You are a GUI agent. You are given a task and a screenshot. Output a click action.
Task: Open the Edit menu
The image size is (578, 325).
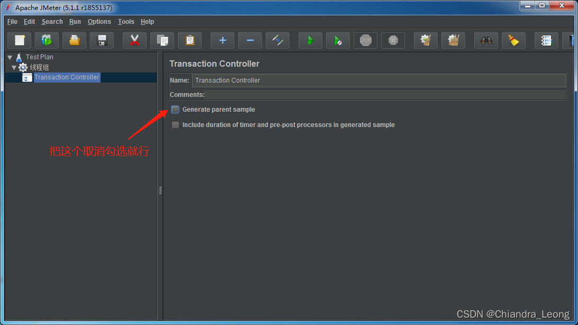click(29, 21)
